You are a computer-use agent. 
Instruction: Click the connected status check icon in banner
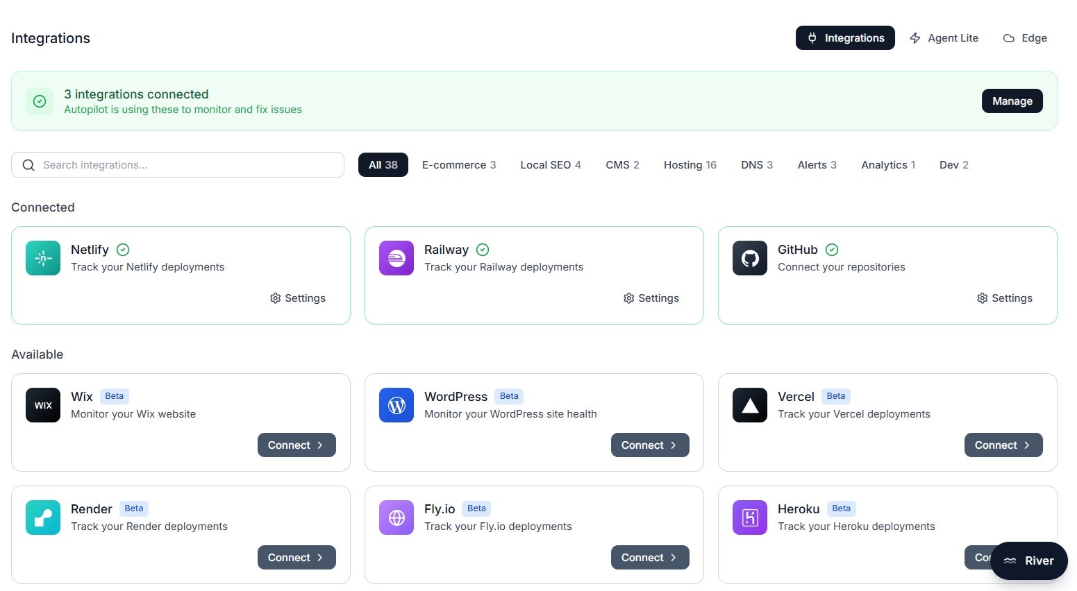(x=40, y=101)
